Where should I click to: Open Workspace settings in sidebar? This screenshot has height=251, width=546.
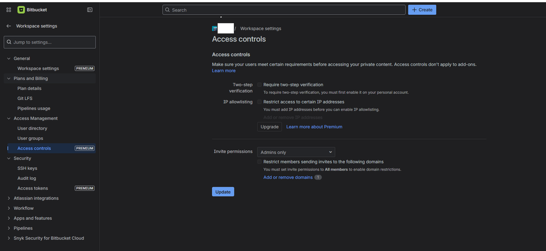(x=38, y=69)
